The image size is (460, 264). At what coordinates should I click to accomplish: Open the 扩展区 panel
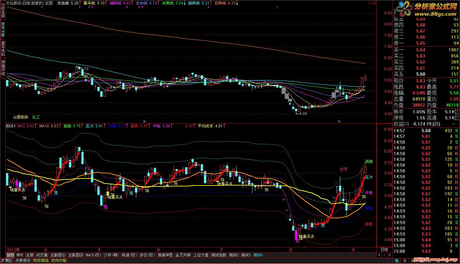tap(7, 260)
